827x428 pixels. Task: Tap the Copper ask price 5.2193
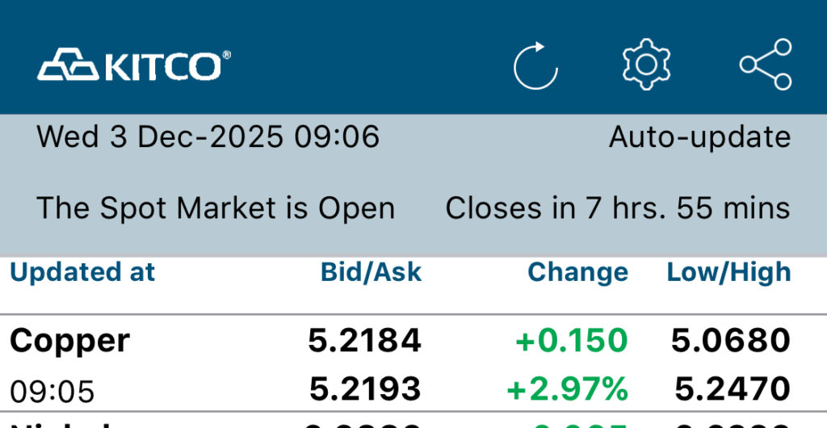pos(365,389)
